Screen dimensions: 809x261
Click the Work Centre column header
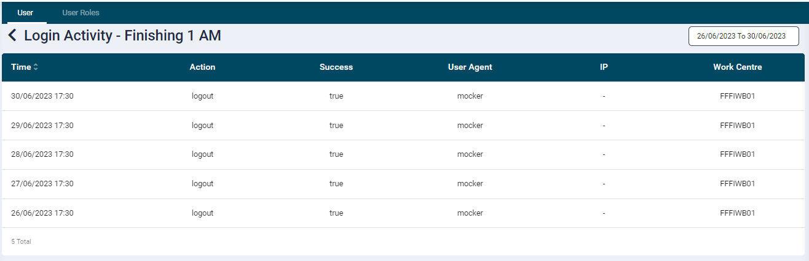[737, 67]
